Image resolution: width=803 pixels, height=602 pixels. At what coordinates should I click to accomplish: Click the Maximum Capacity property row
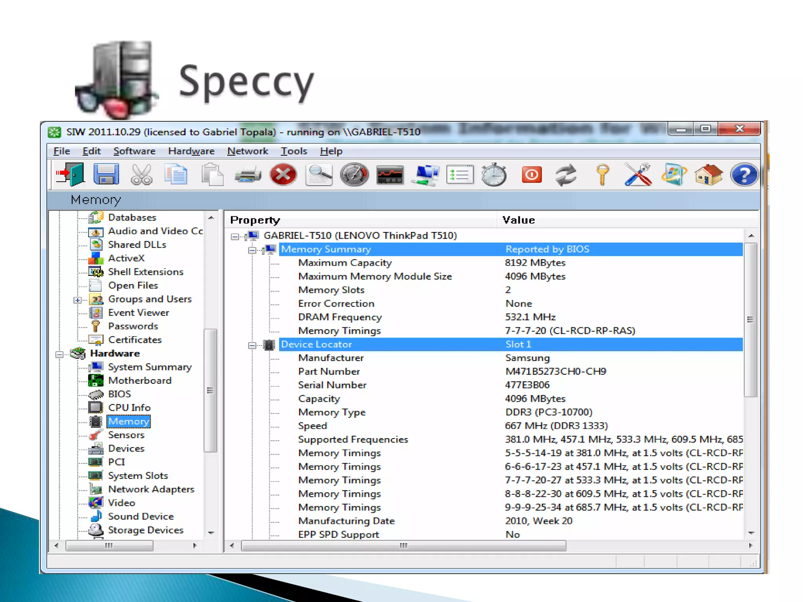(511, 263)
